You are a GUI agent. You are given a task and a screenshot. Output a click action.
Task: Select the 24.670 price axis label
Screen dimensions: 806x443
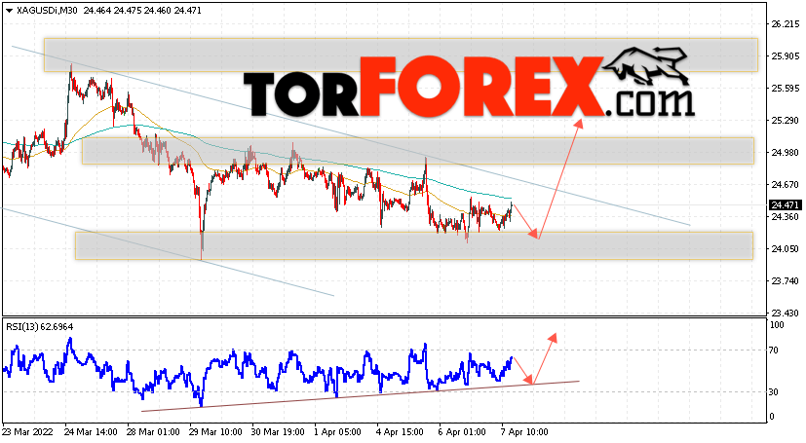tap(785, 184)
